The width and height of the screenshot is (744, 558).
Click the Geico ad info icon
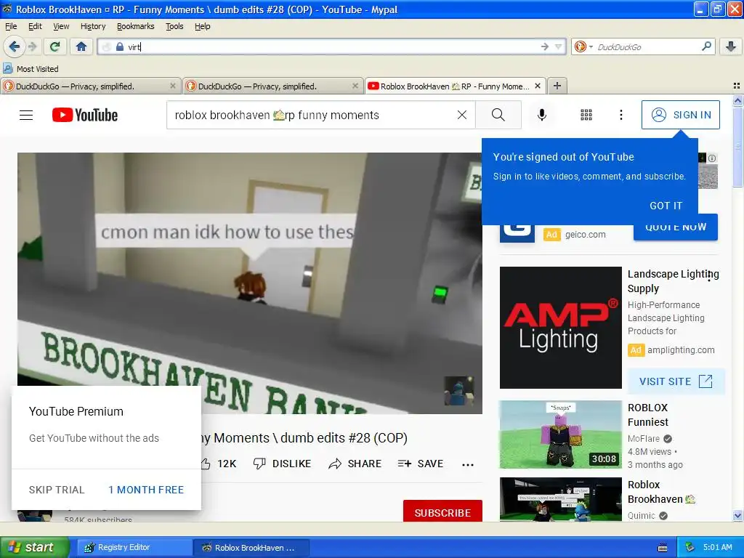pyautogui.click(x=712, y=158)
